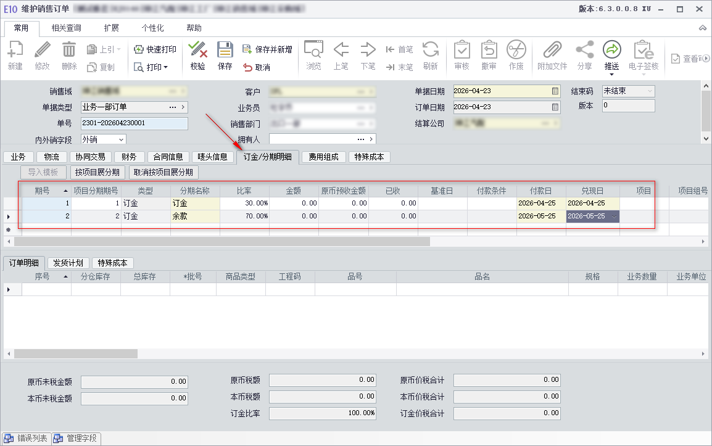Switch to the 财务 tab
Screen dimensions: 712x446
129,157
